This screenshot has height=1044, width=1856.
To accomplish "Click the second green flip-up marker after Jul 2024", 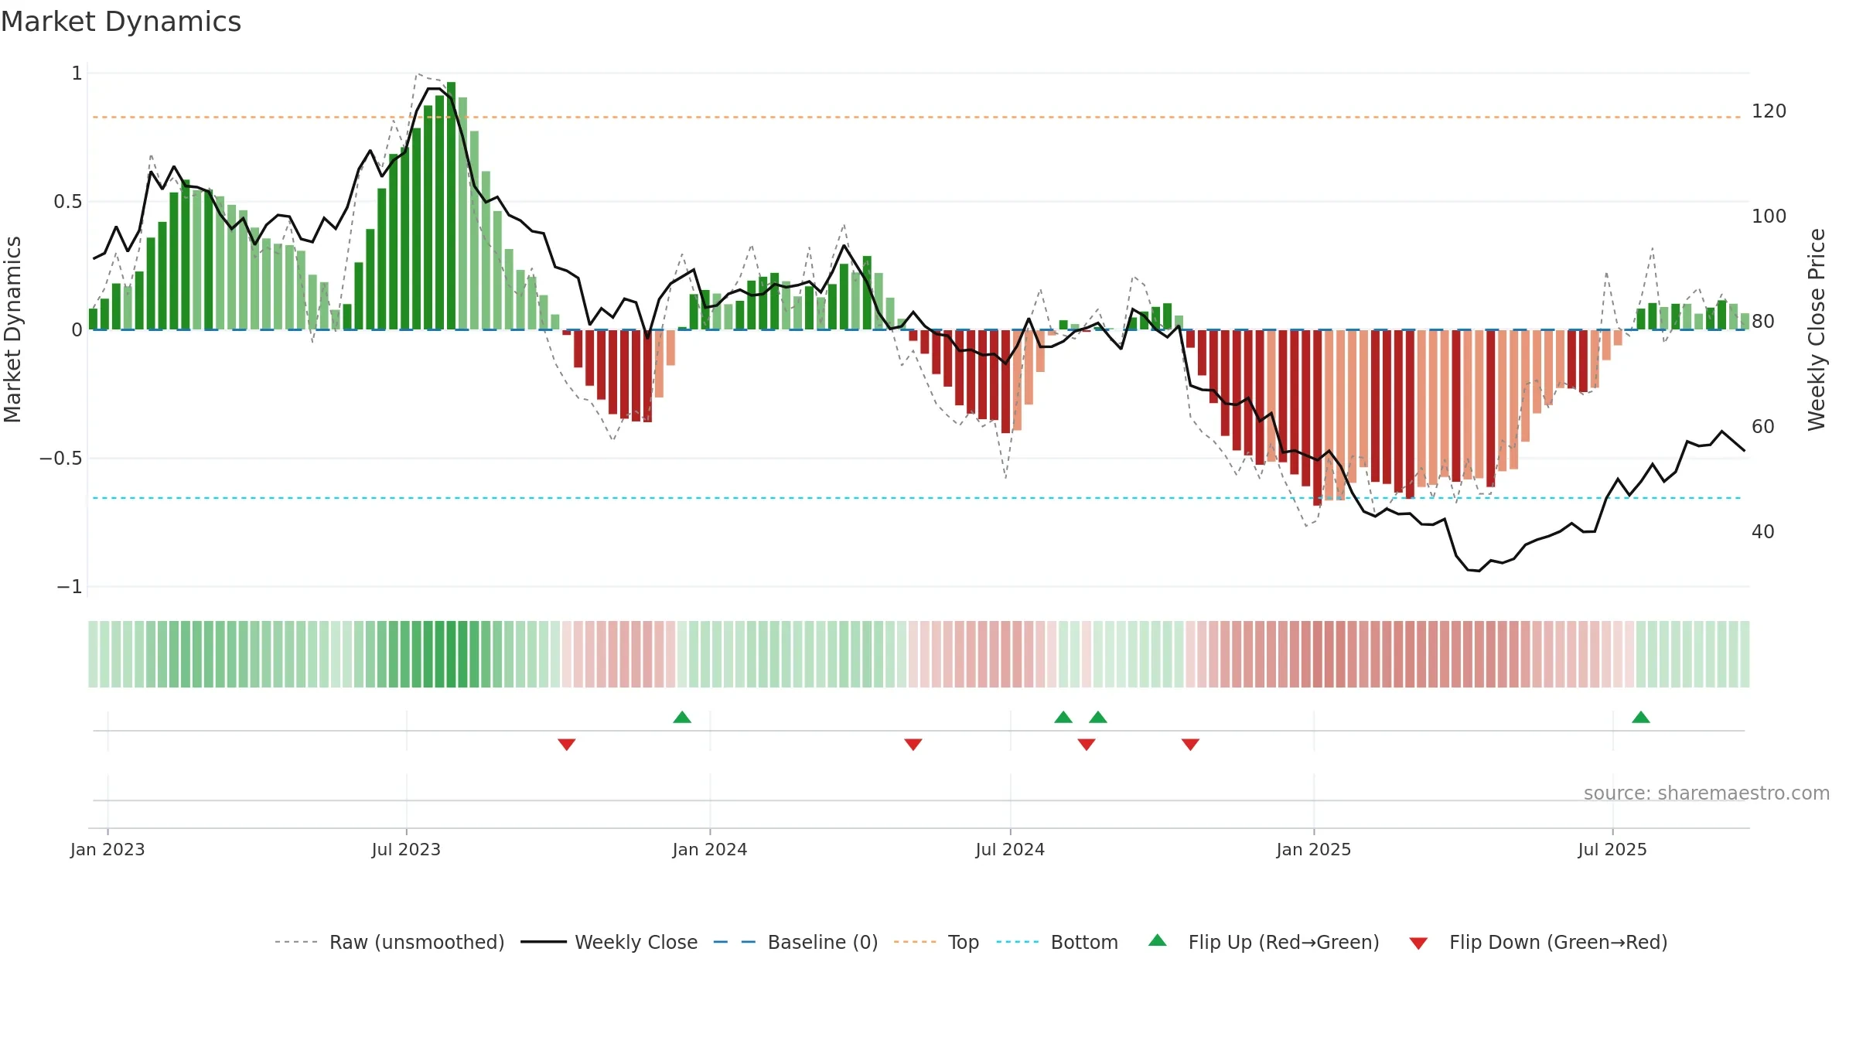I will (1098, 717).
